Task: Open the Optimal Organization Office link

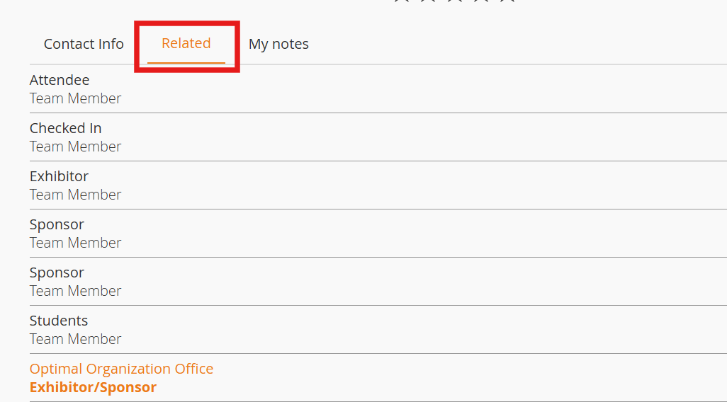Action: click(121, 369)
